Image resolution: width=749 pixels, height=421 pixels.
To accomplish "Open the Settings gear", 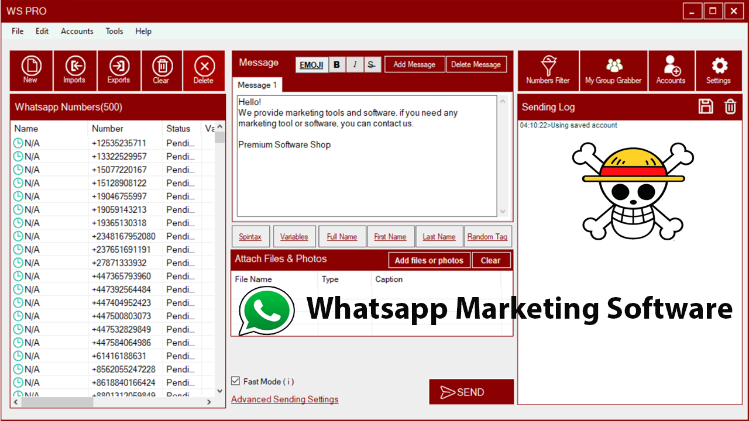I will (x=718, y=70).
